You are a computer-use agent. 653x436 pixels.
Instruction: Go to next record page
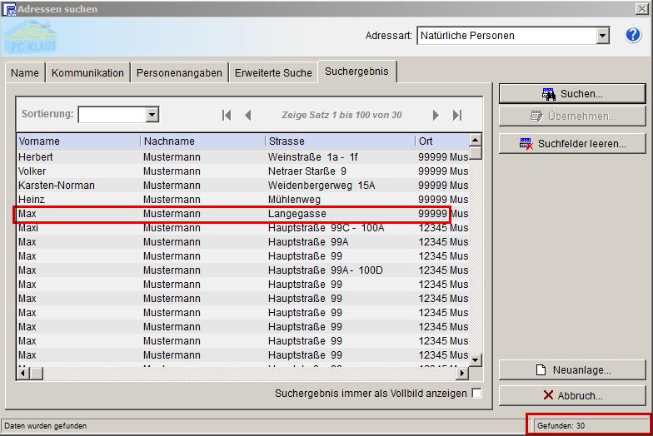point(436,116)
